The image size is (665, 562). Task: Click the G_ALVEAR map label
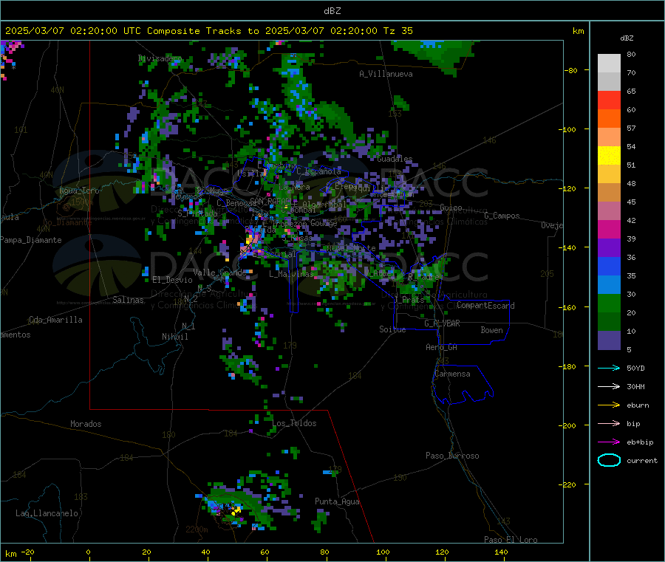(442, 323)
